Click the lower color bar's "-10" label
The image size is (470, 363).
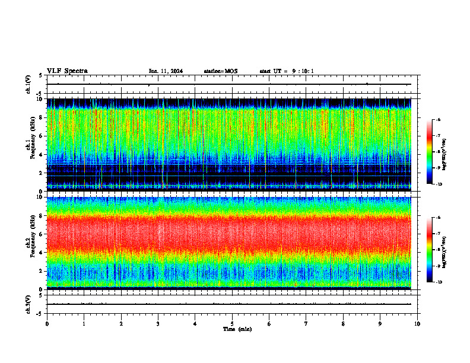click(x=439, y=282)
